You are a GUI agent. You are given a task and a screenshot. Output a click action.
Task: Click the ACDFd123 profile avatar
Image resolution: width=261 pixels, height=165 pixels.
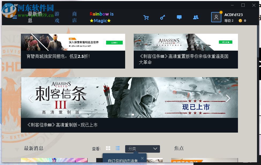(x=216, y=17)
